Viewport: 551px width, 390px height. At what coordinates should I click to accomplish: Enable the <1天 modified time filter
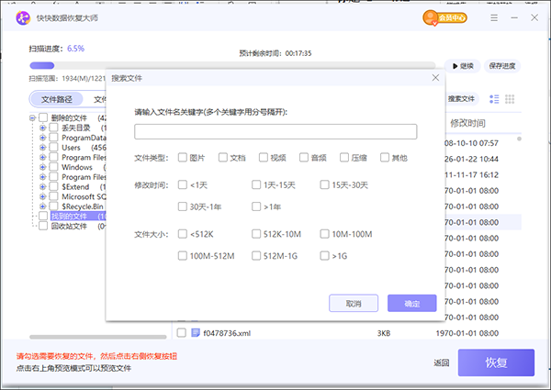tap(183, 184)
